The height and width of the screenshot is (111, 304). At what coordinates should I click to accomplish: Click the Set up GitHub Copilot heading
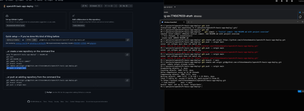coord(15,20)
